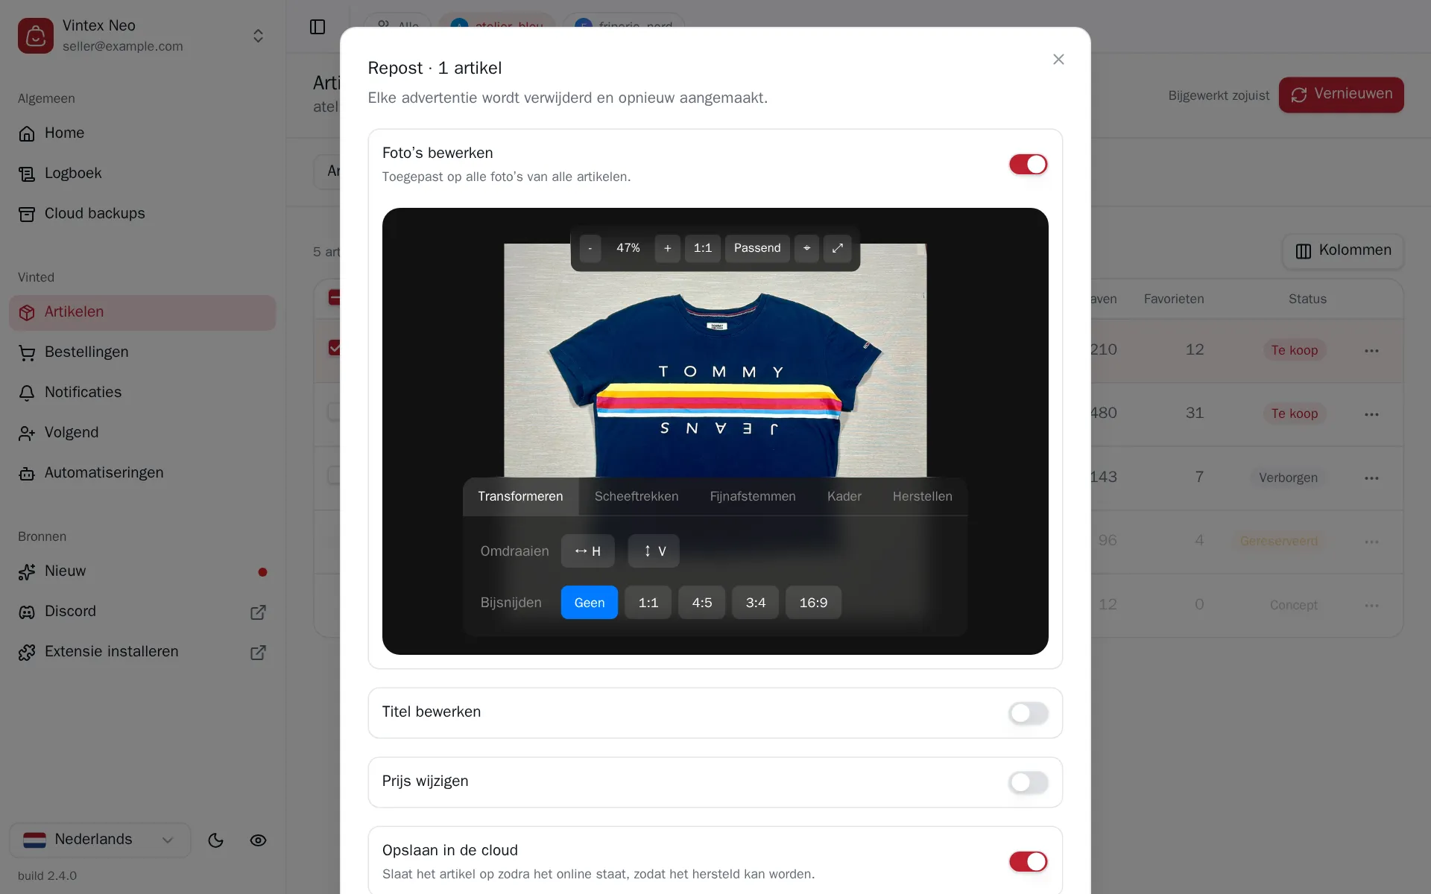Open Bestellingen in sidebar
1431x894 pixels.
142,352
